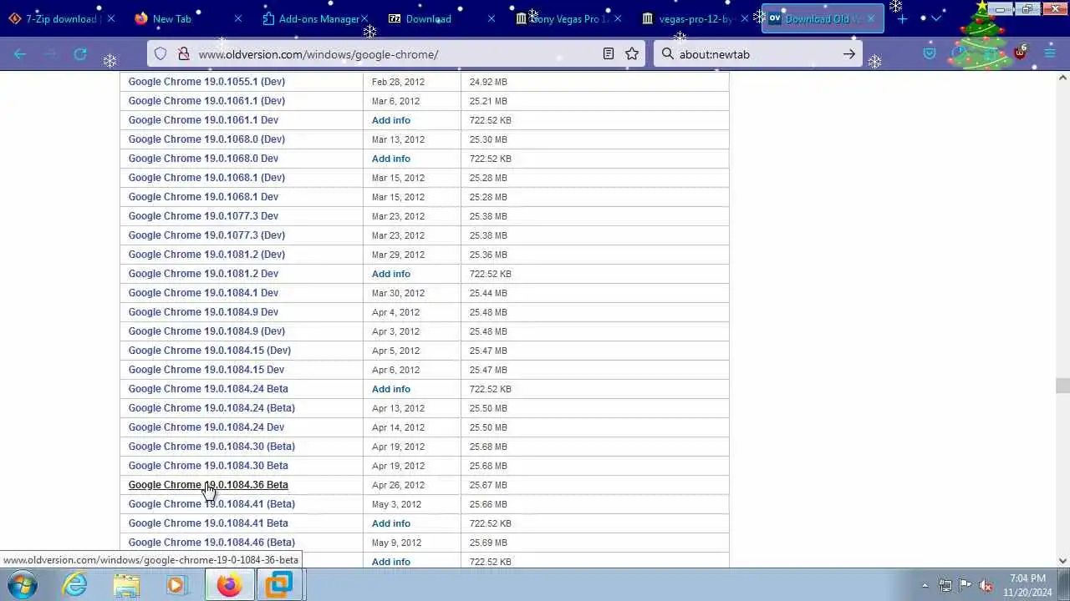Viewport: 1070px width, 601px height.
Task: Click Add info for Chrome 19.0.1084.24 Beta
Action: click(391, 389)
